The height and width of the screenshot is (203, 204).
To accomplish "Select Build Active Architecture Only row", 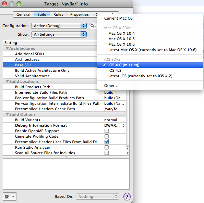I will pyautogui.click(x=50, y=70).
